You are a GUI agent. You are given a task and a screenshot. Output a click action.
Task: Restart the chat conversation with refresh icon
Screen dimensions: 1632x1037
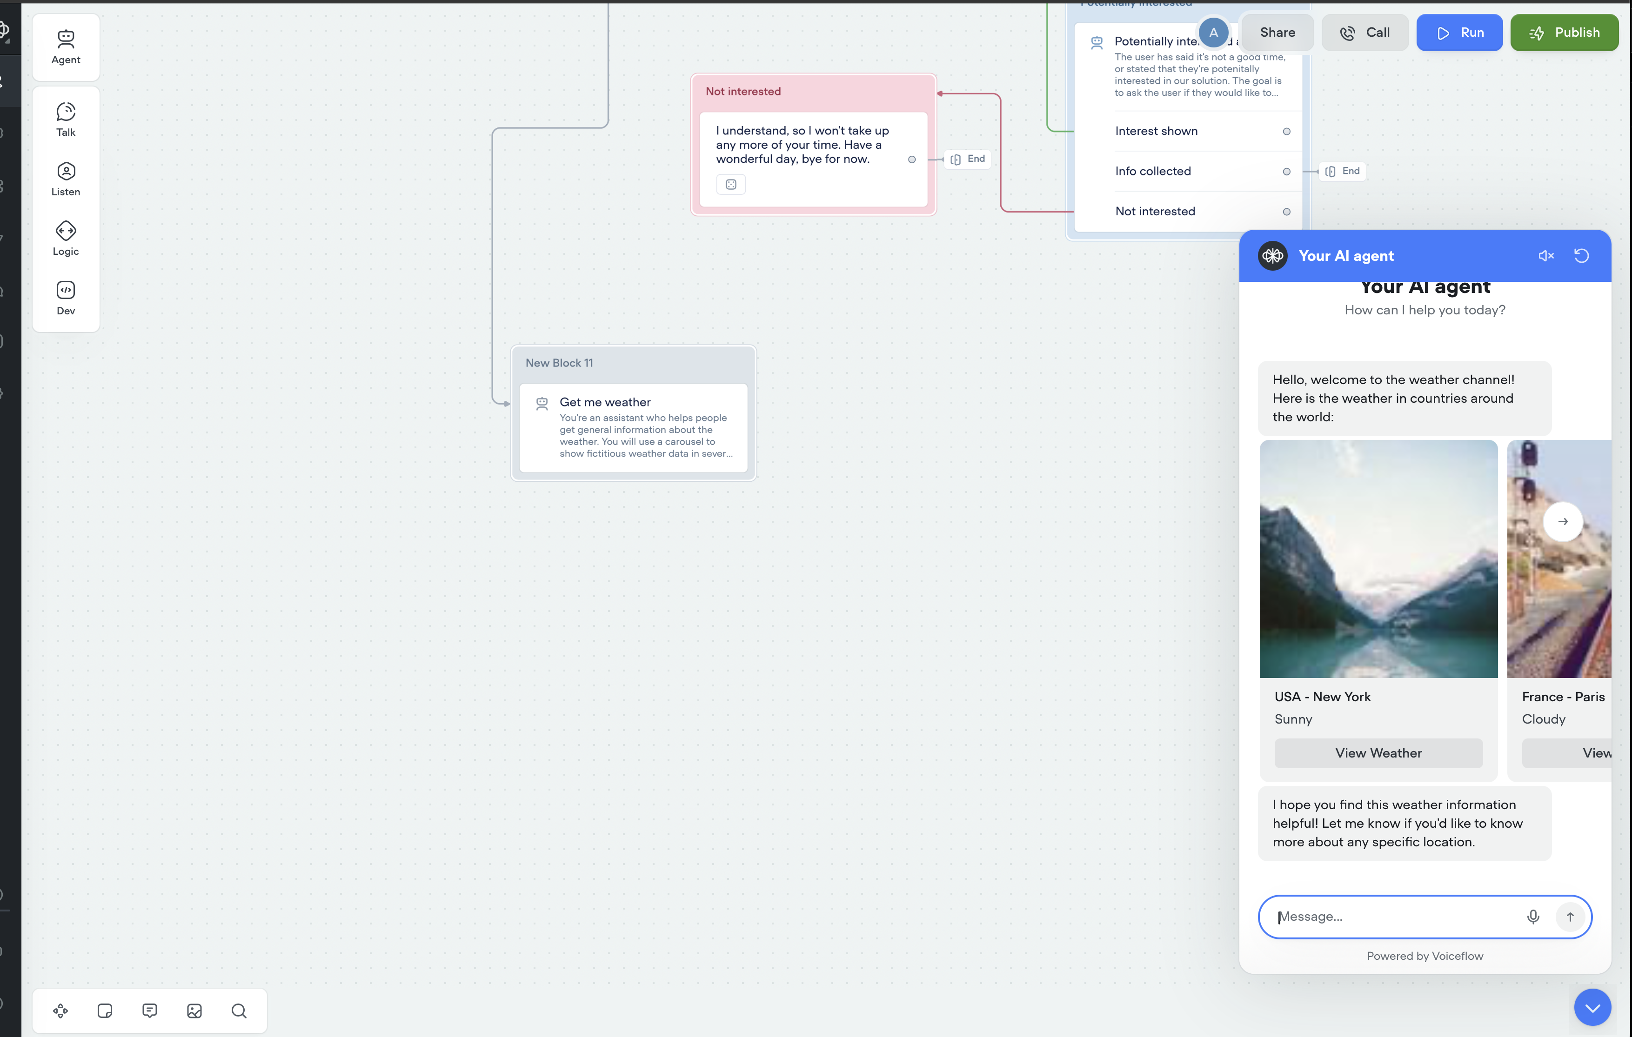pyautogui.click(x=1581, y=255)
